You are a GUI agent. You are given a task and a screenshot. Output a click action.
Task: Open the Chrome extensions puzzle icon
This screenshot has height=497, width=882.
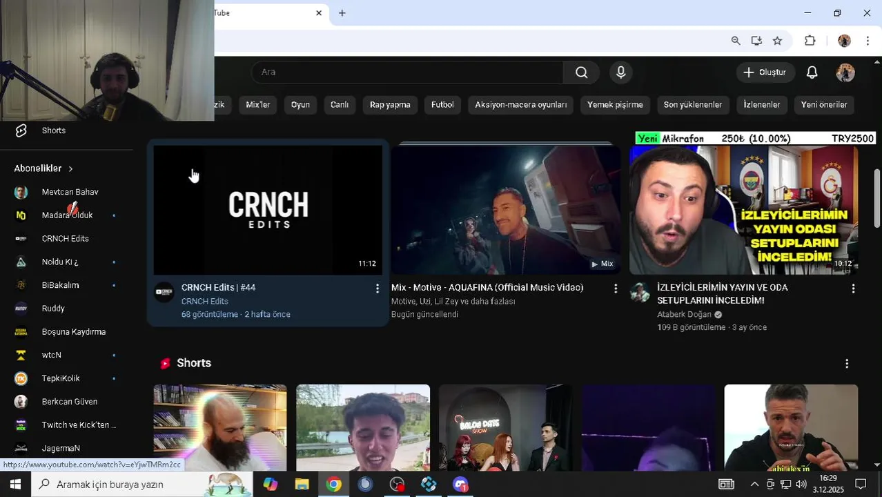(x=810, y=41)
